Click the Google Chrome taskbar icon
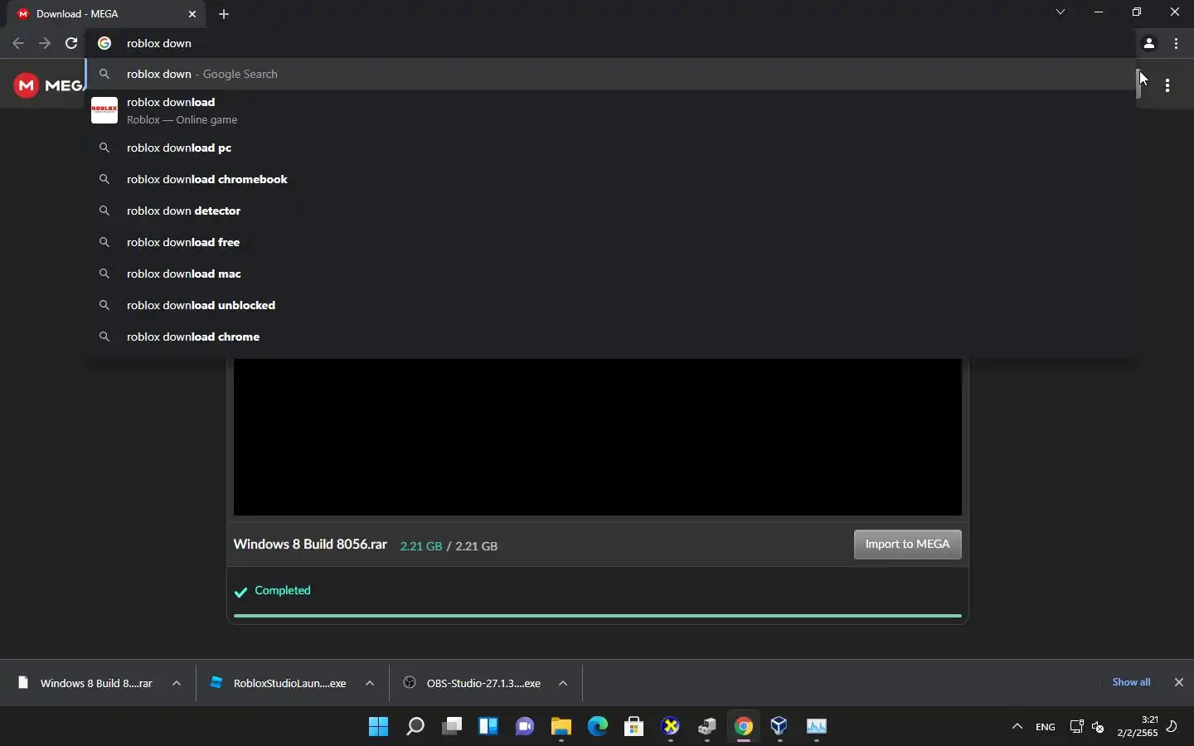This screenshot has height=746, width=1194. [745, 727]
